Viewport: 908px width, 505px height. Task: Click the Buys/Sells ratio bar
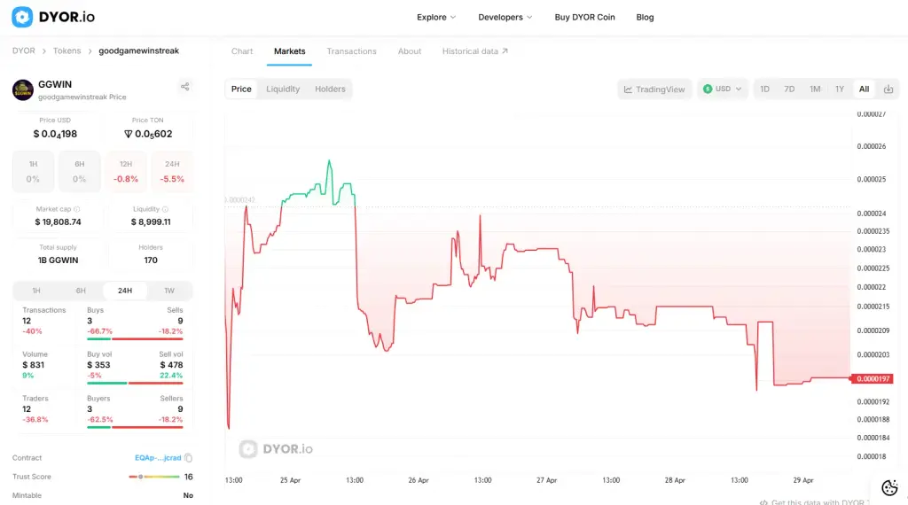135,339
